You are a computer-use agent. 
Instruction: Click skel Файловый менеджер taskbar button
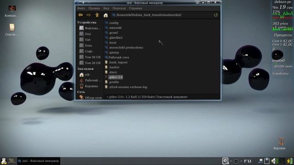(x=39, y=161)
